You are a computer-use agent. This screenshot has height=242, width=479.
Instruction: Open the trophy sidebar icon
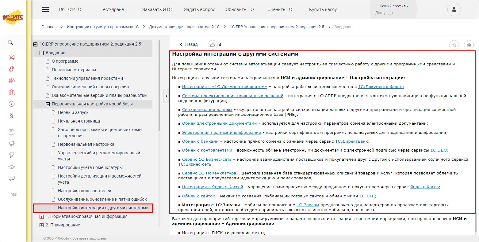point(12,155)
